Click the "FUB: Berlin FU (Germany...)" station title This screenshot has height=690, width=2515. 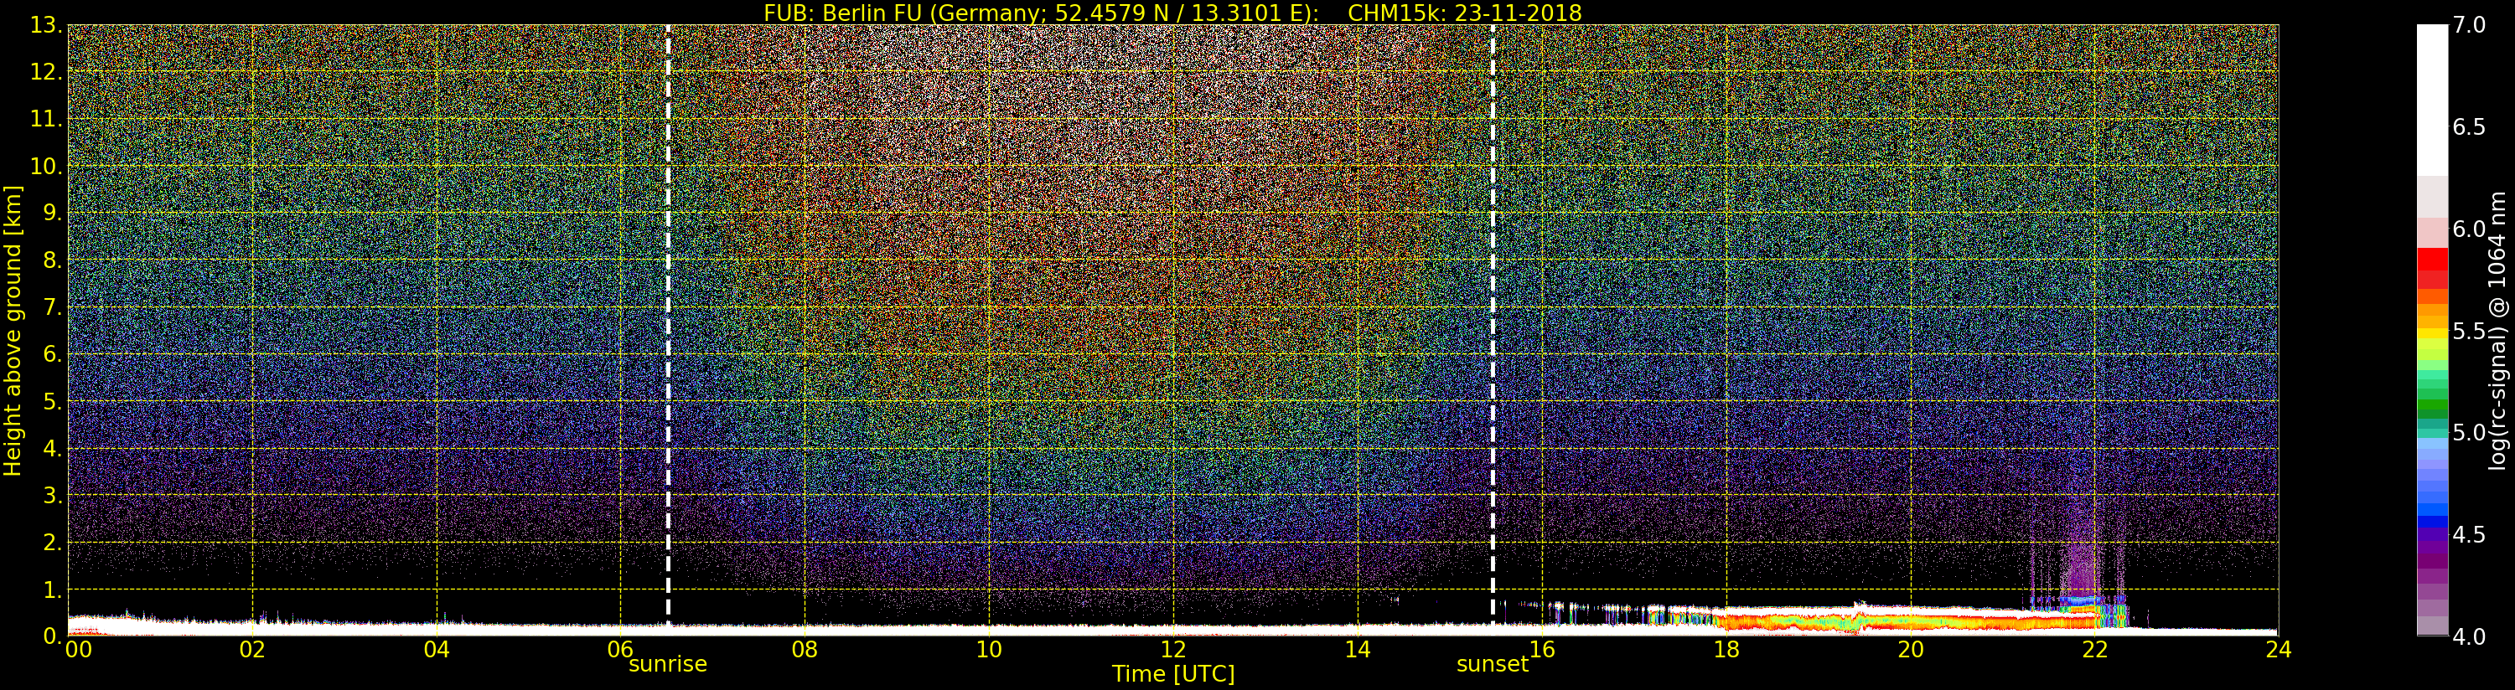click(1041, 13)
